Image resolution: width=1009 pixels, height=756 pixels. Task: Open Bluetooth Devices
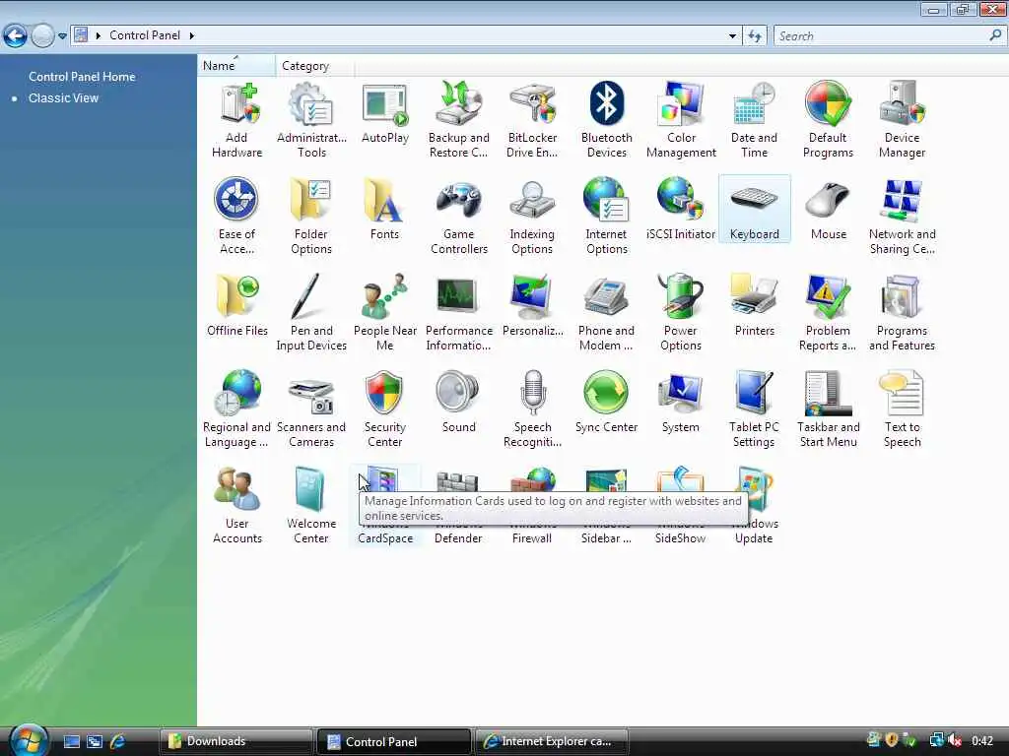606,120
